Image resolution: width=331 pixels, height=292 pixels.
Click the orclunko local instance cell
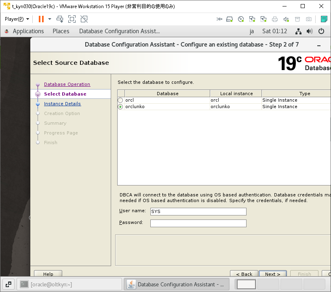point(236,107)
